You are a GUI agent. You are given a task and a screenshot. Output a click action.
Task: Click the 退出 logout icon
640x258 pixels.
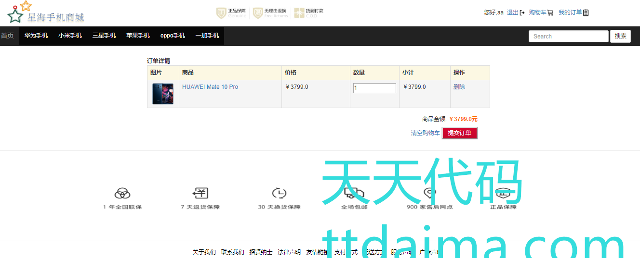tap(522, 13)
